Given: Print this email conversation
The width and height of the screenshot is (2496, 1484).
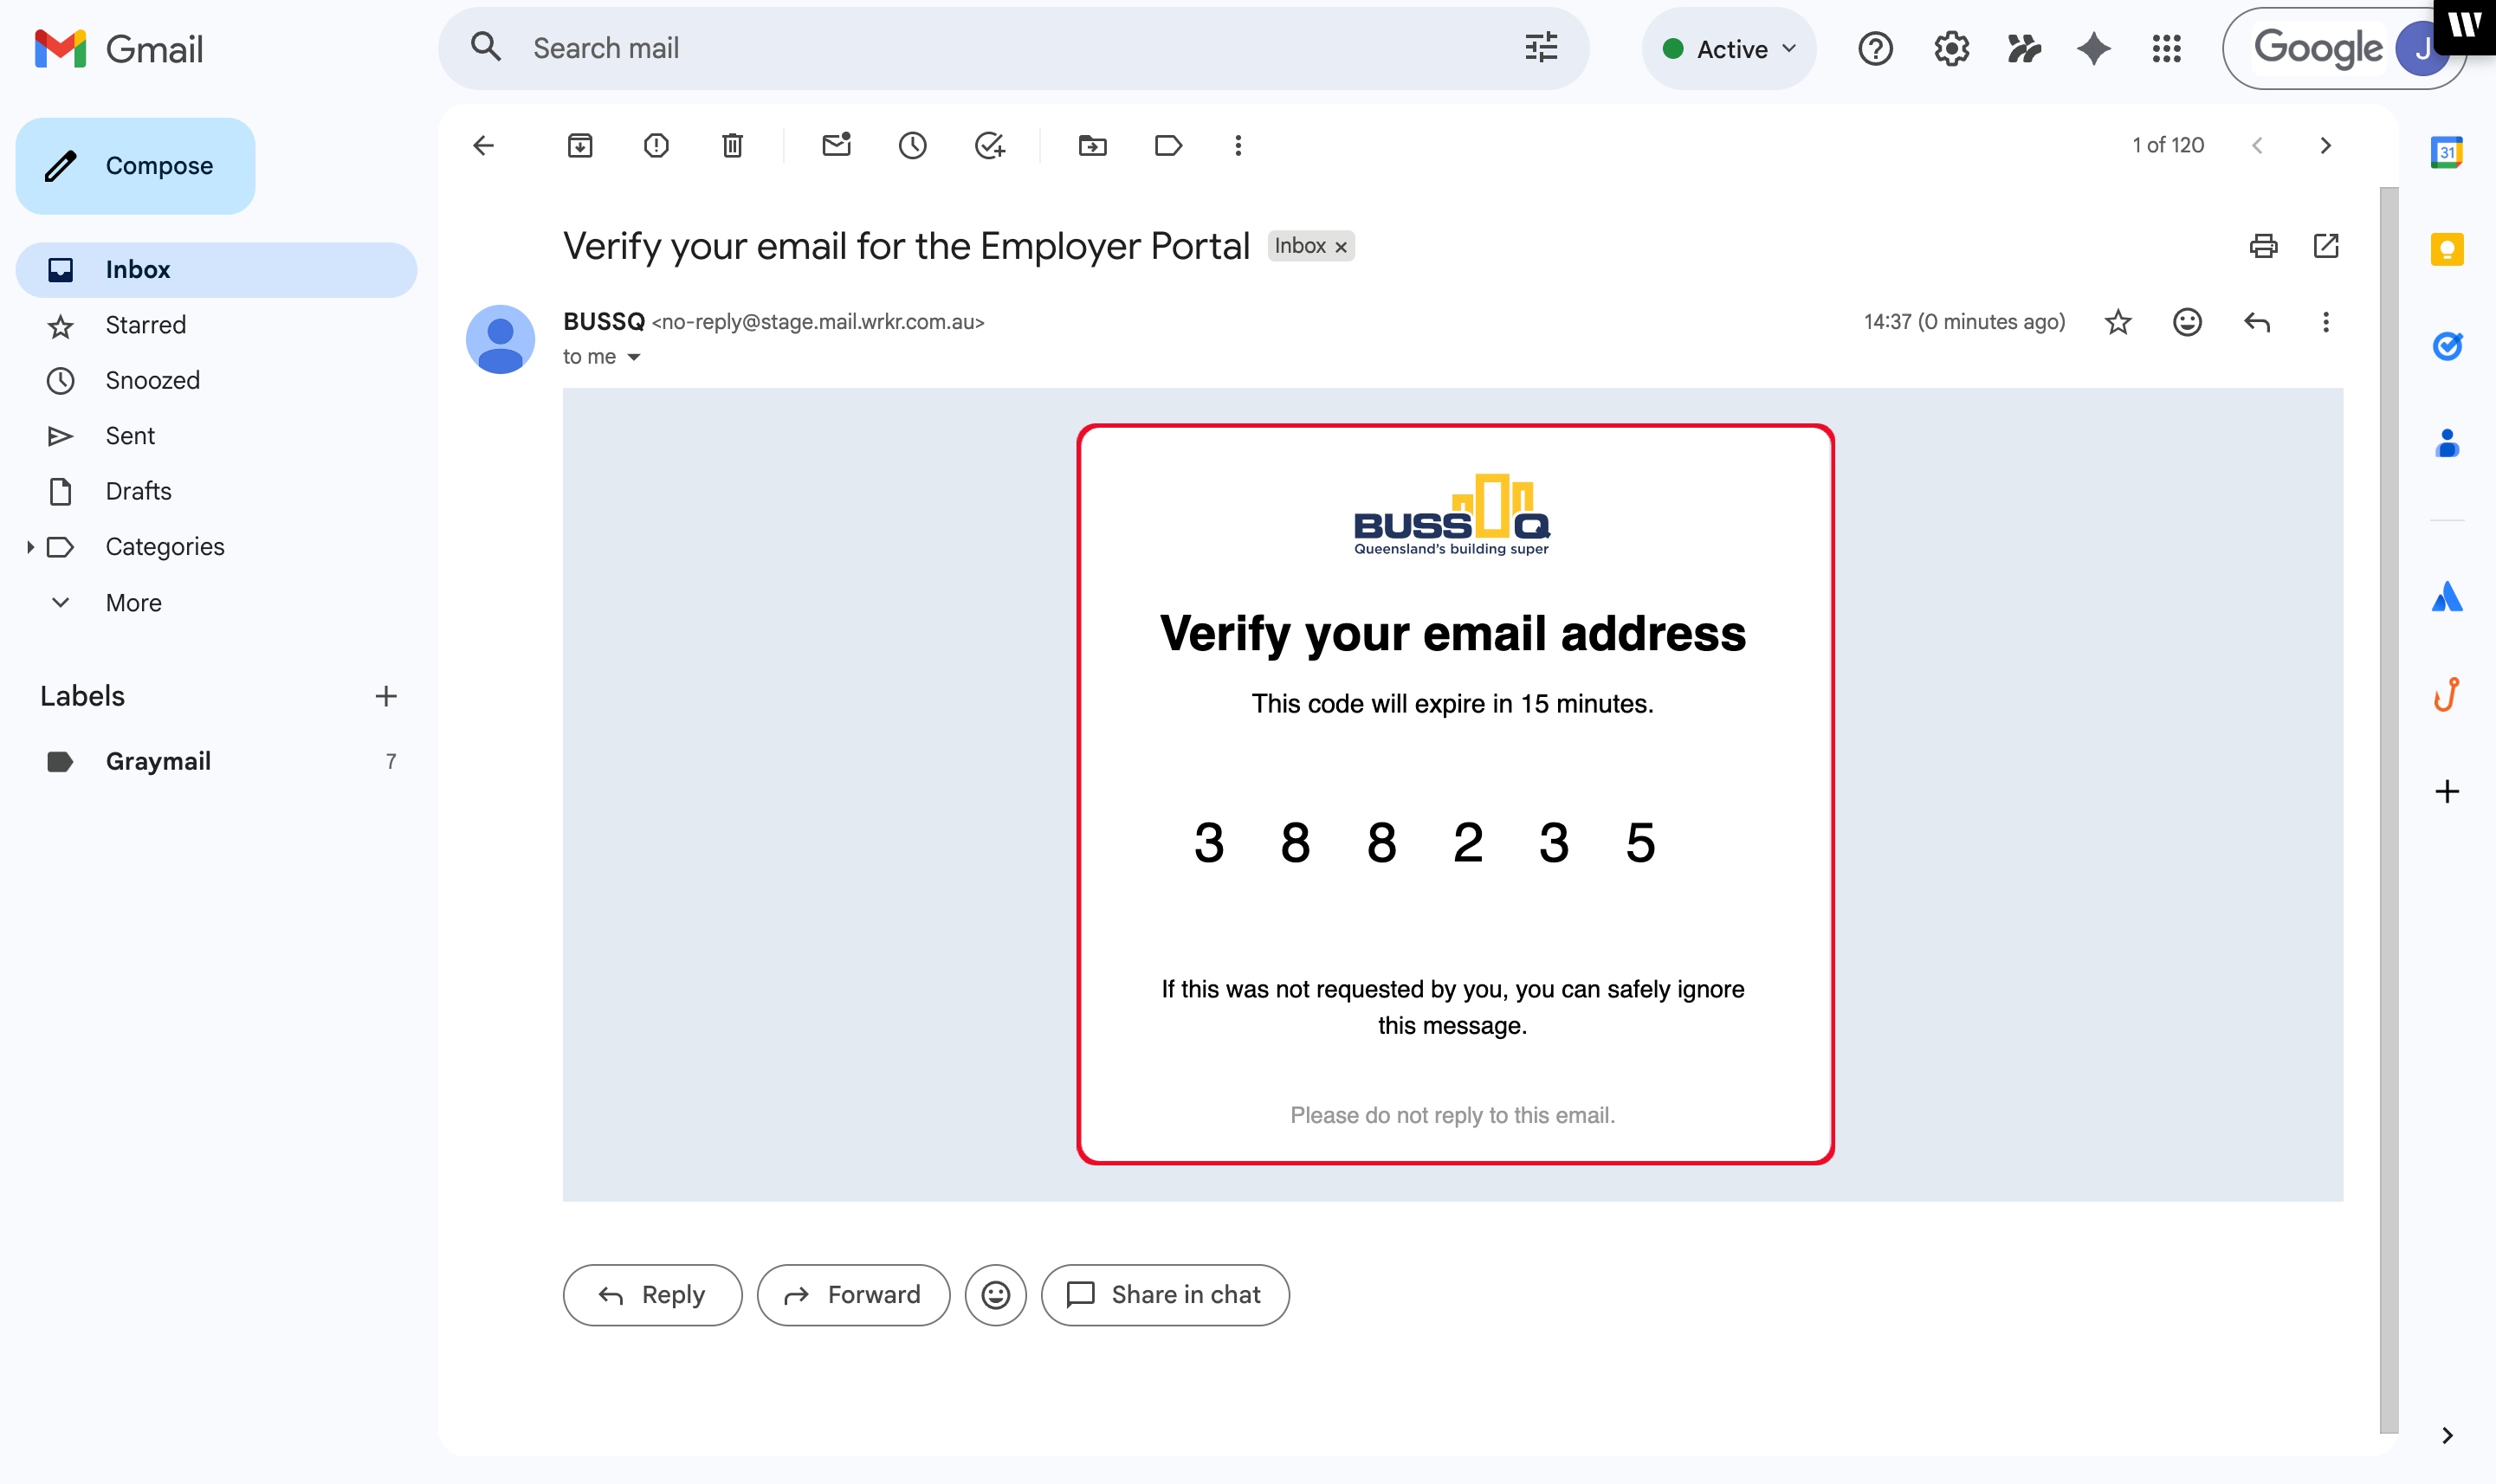Looking at the screenshot, I should click(2263, 246).
